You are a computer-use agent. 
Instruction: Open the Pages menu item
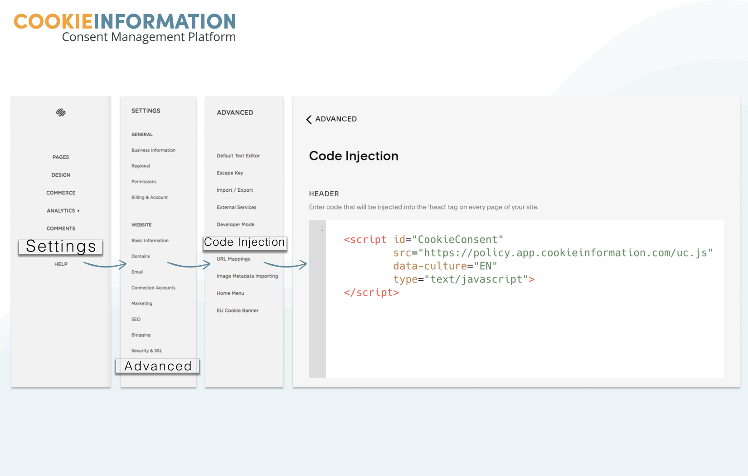point(61,157)
